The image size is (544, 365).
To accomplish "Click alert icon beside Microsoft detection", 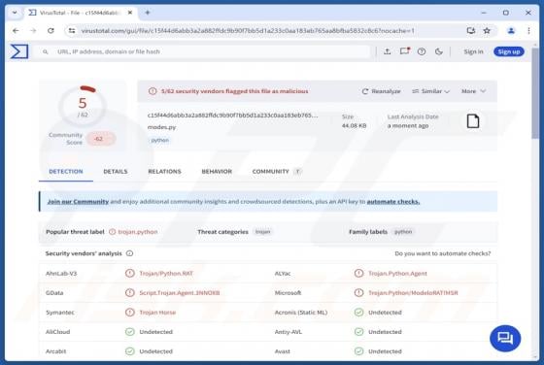I will (358, 293).
